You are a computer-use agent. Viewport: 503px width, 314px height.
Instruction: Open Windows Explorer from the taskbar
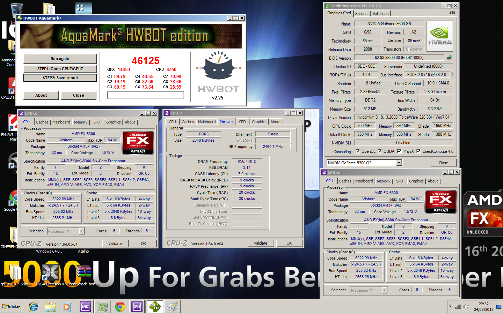[x=50, y=307]
